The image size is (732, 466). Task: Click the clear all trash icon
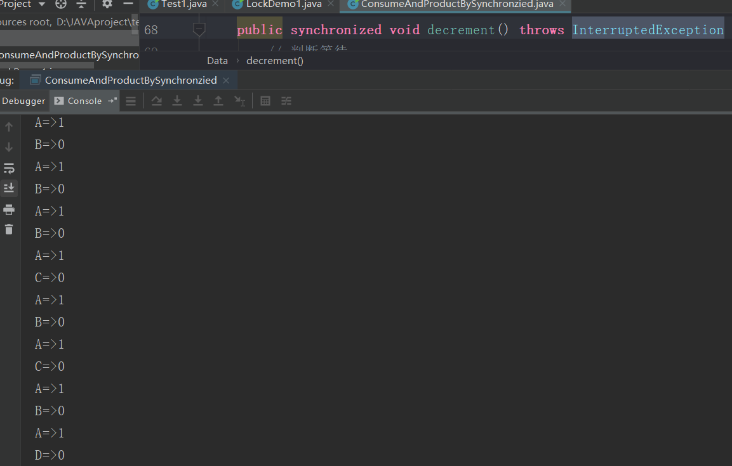[x=9, y=230]
